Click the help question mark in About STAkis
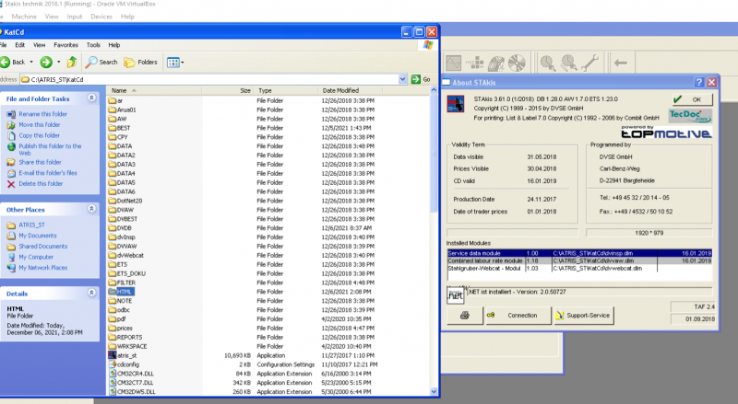Screen dimensions: 738x404 click(699, 82)
